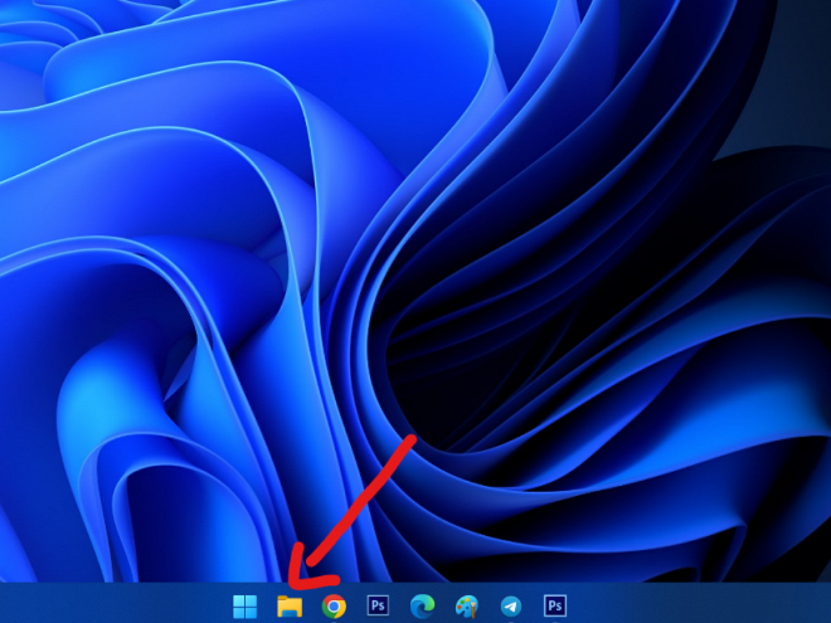Click the blue-green swirl Edge icon
This screenshot has width=831, height=623.
(x=422, y=606)
